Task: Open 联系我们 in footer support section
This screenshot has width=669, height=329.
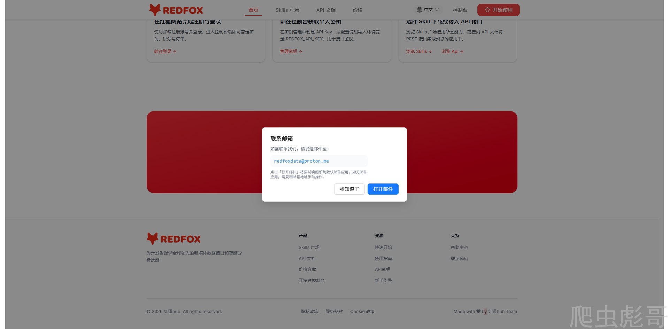Action: point(459,259)
